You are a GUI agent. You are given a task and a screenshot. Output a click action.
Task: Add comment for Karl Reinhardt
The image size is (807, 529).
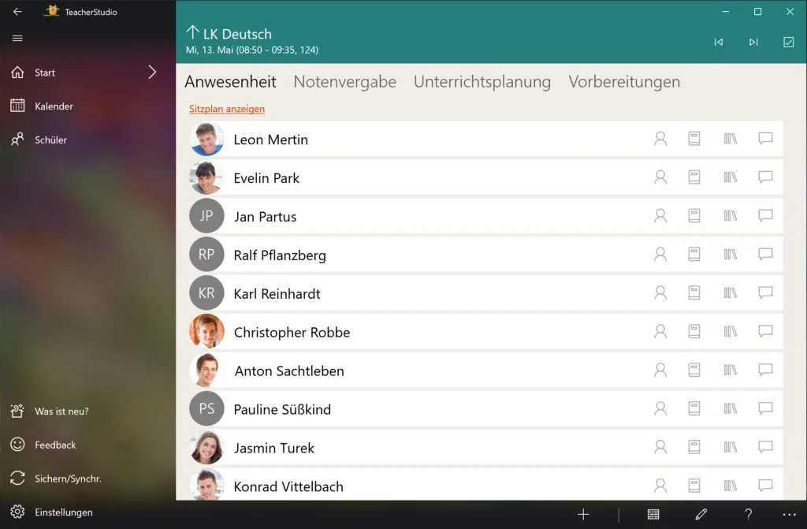765,292
